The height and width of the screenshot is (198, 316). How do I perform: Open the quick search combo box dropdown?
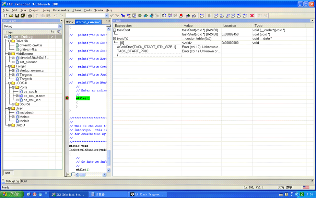point(107,15)
